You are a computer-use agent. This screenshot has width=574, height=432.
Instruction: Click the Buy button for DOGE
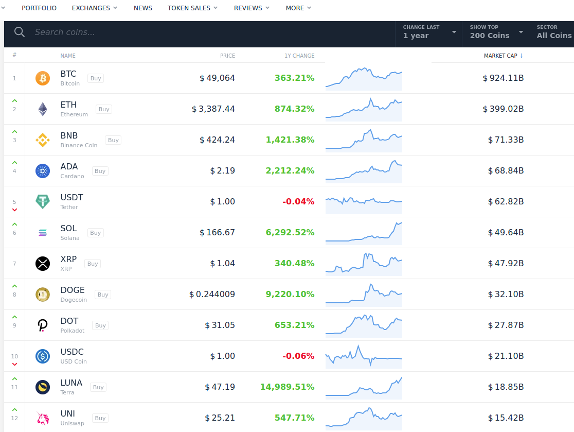(x=103, y=295)
